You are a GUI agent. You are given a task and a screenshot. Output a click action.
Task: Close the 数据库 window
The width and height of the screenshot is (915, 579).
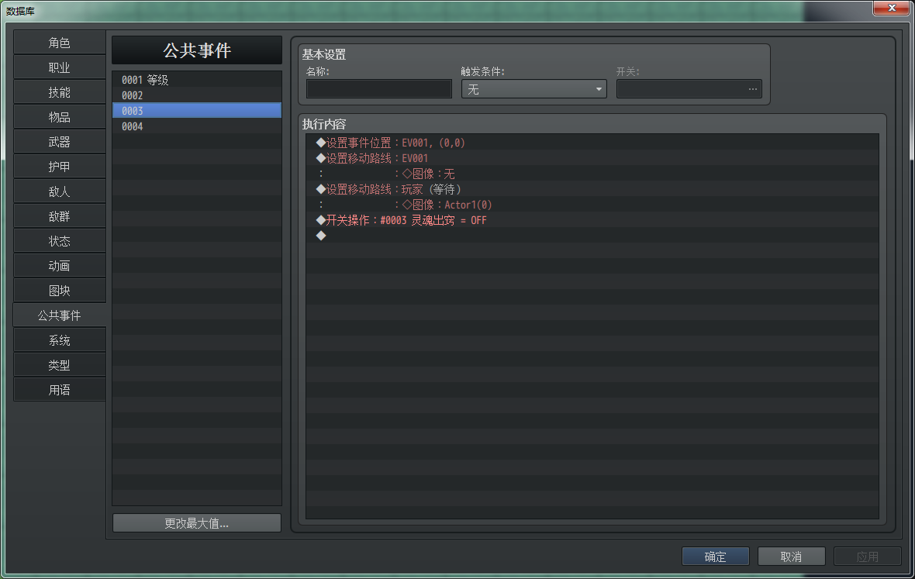coord(891,8)
